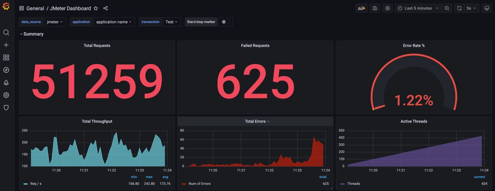Toggle the Start/stop marker switch
This screenshot has height=191, width=495.
point(225,22)
